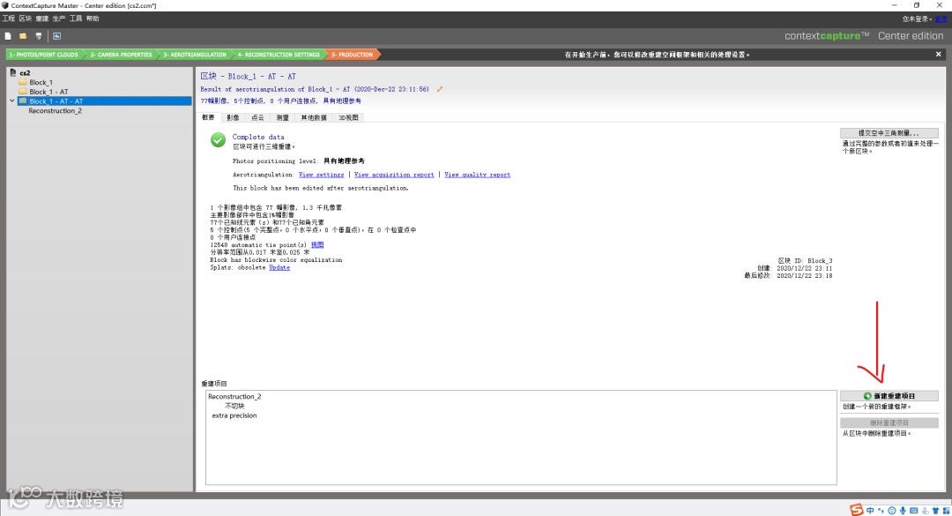Switch to the 点云 tab

(258, 117)
